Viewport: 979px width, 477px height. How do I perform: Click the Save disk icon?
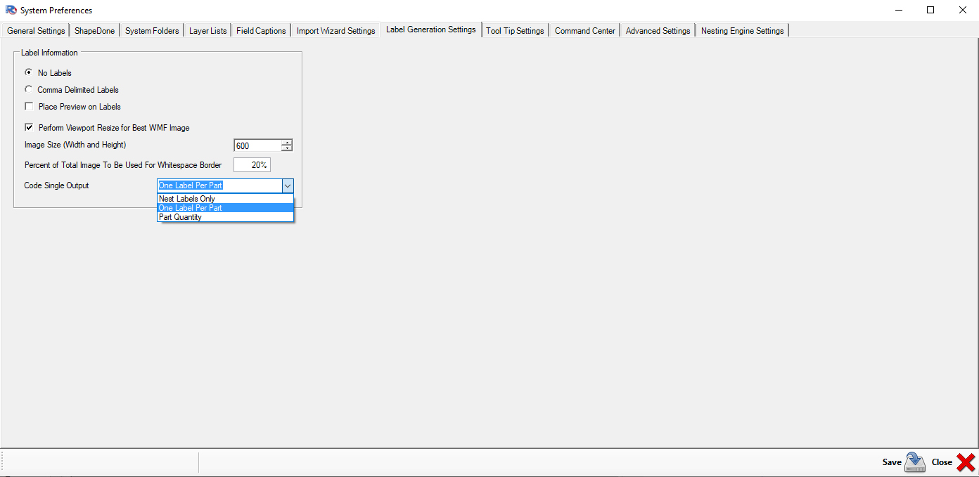click(x=914, y=462)
